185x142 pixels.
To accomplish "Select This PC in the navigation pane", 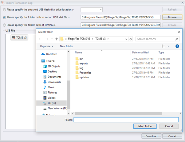I will pos(48,61).
